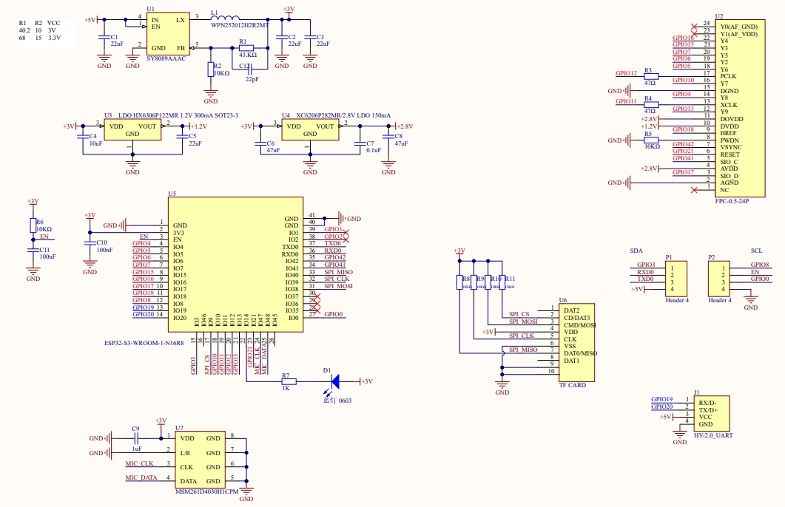
Task: Click the XC6206P282MR 2.8V LDO U4
Action: [310, 130]
